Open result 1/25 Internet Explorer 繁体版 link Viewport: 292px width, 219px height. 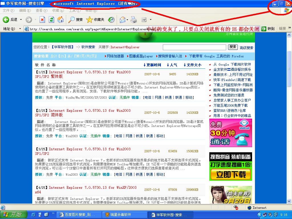pyautogui.click(x=83, y=74)
